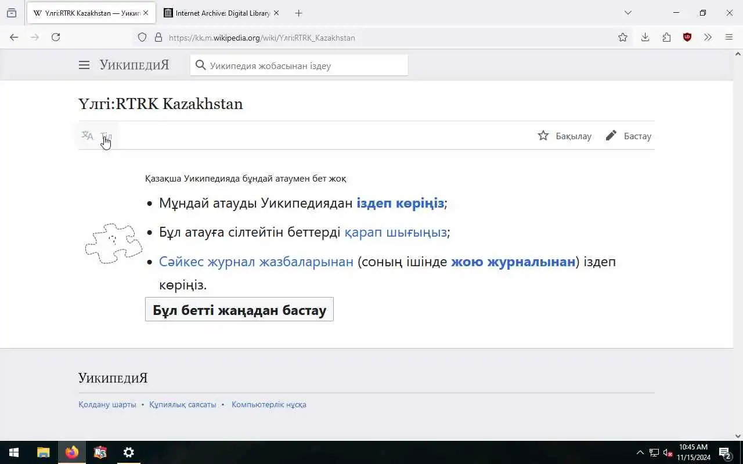This screenshot has height=464, width=743.
Task: Click the footer Уикипедия logo
Action: 113,378
